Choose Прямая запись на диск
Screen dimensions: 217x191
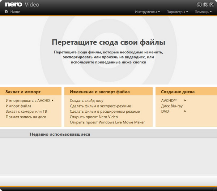pyautogui.click(x=26, y=117)
